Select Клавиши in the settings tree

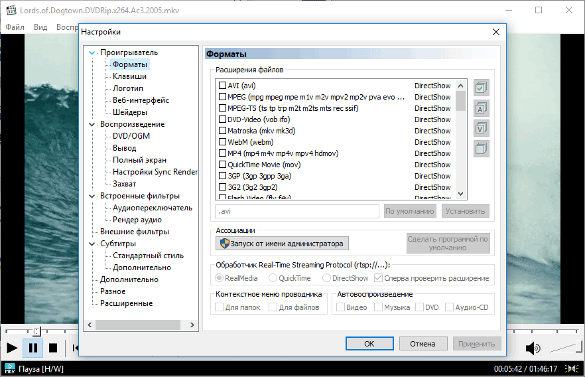tap(129, 76)
